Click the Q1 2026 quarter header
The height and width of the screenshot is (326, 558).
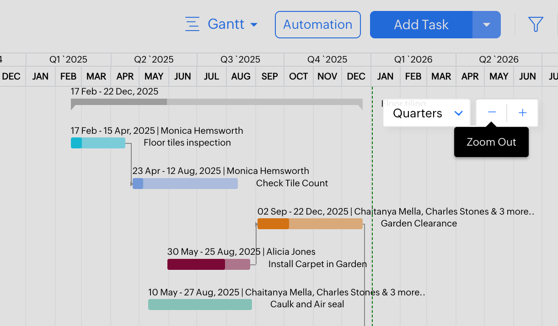pos(413,59)
